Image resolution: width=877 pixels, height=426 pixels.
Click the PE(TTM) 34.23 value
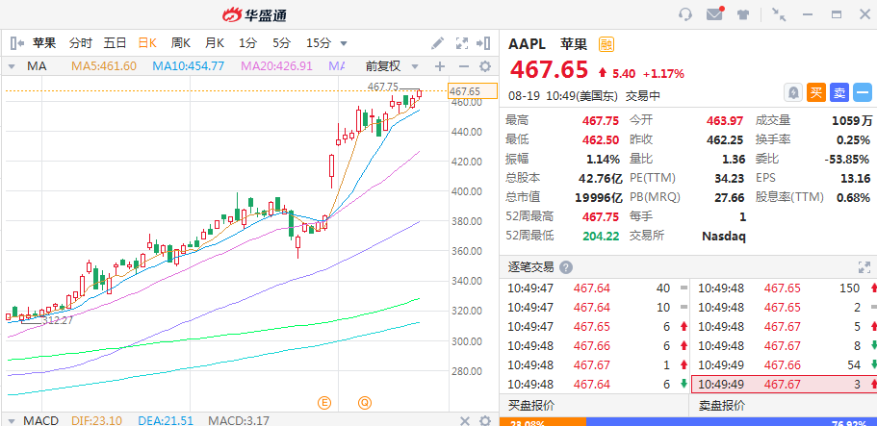coord(730,178)
